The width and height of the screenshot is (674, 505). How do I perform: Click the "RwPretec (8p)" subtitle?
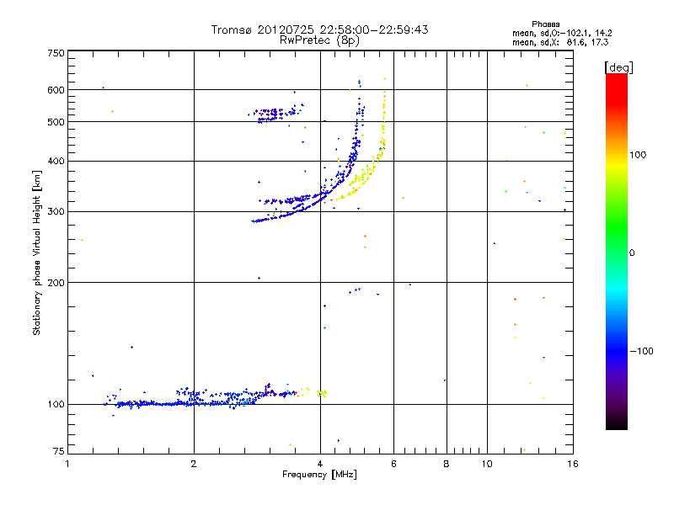pos(319,40)
